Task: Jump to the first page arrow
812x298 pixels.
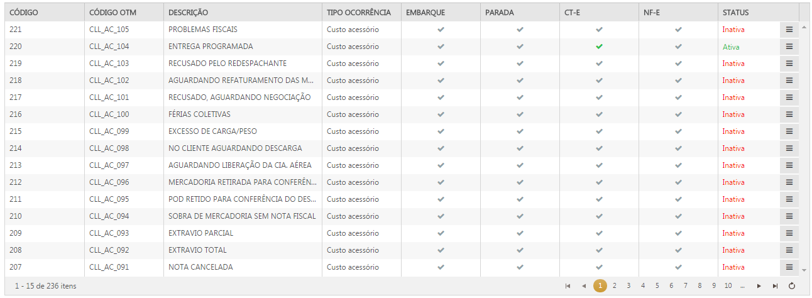Action: coord(568,286)
